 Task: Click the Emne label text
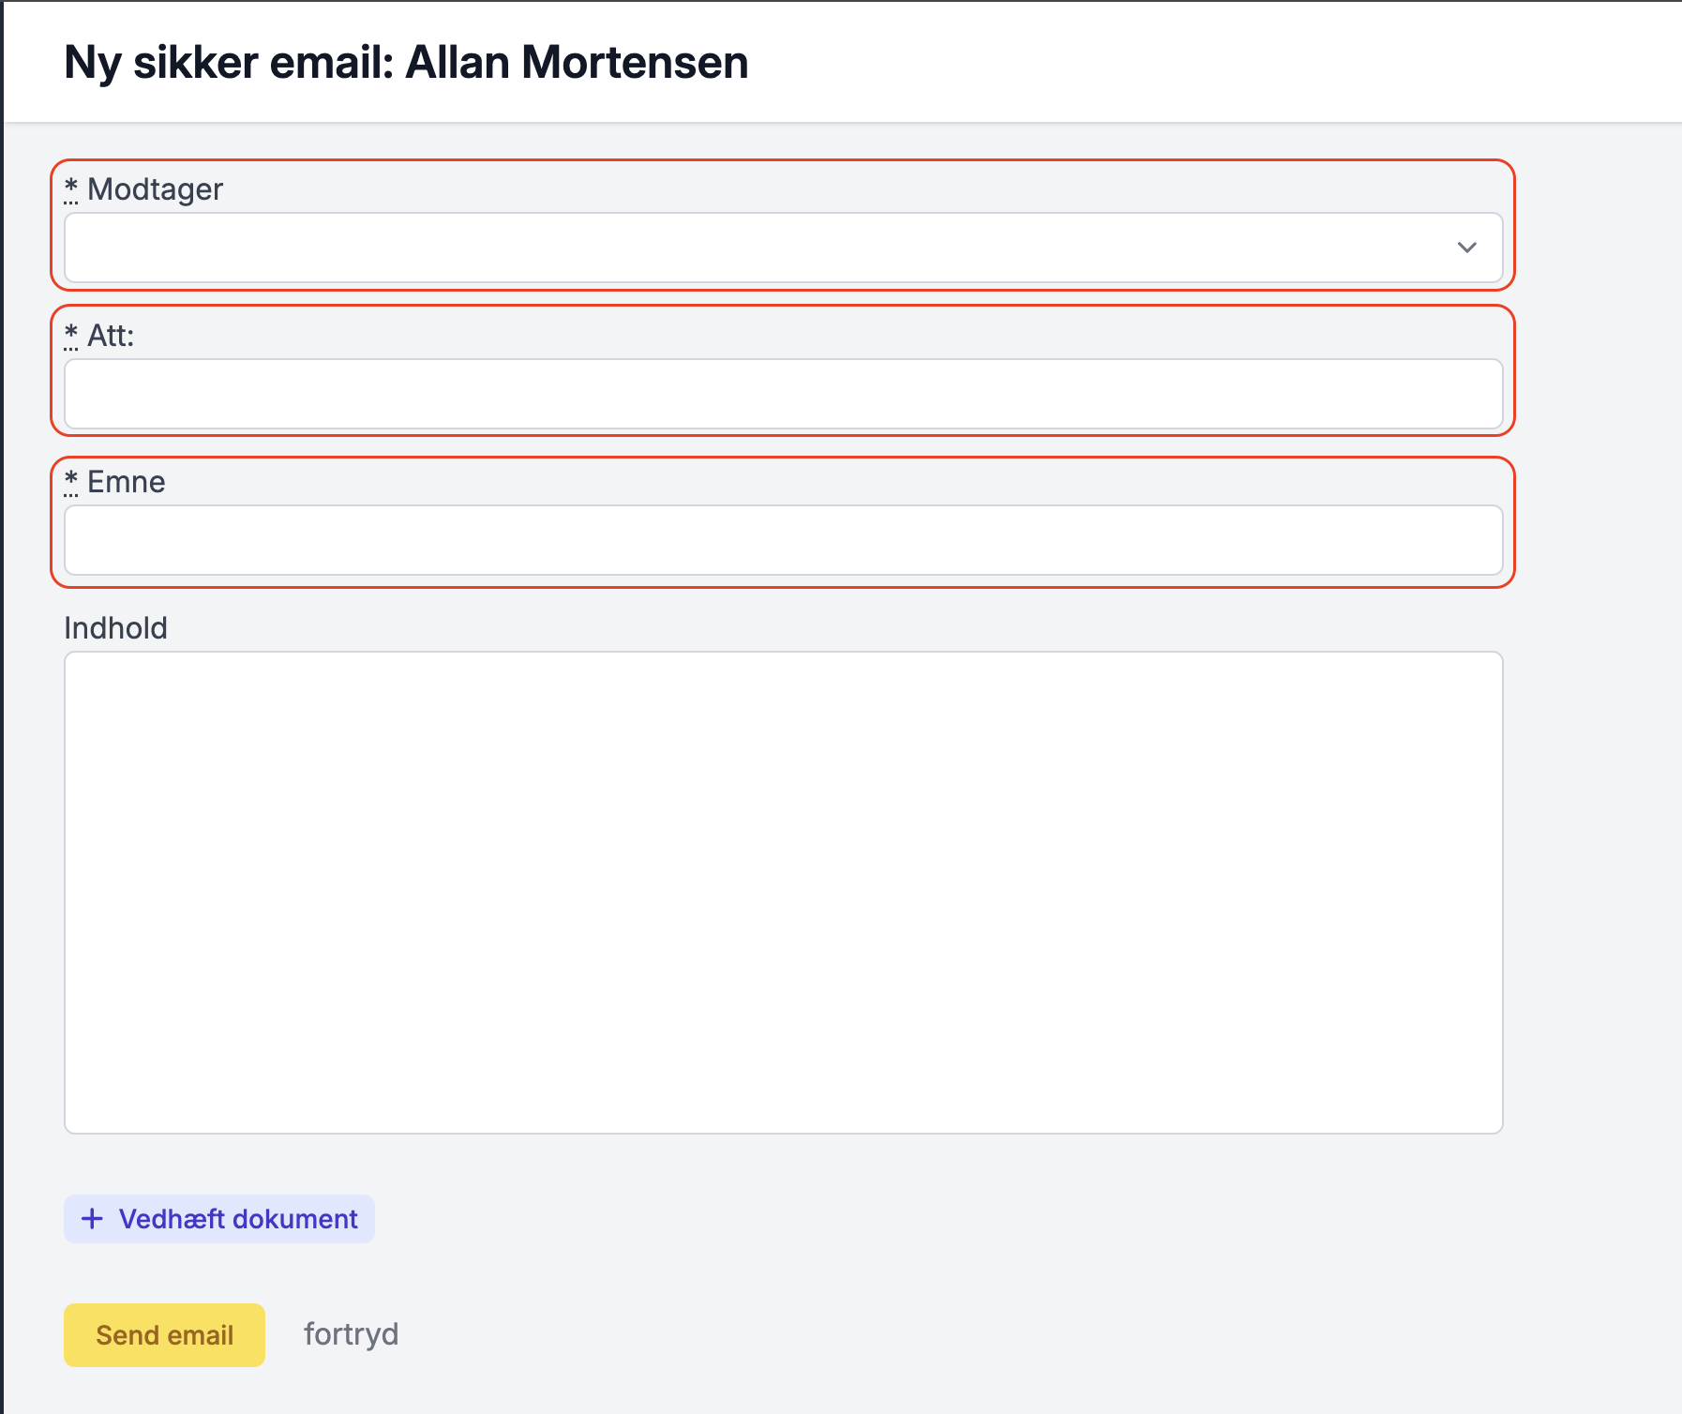coord(126,482)
